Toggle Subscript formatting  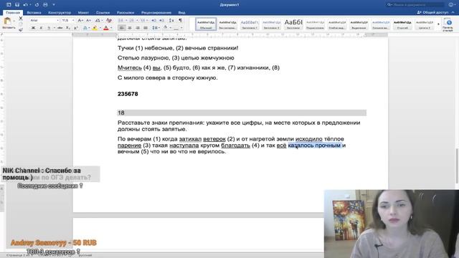pos(68,28)
